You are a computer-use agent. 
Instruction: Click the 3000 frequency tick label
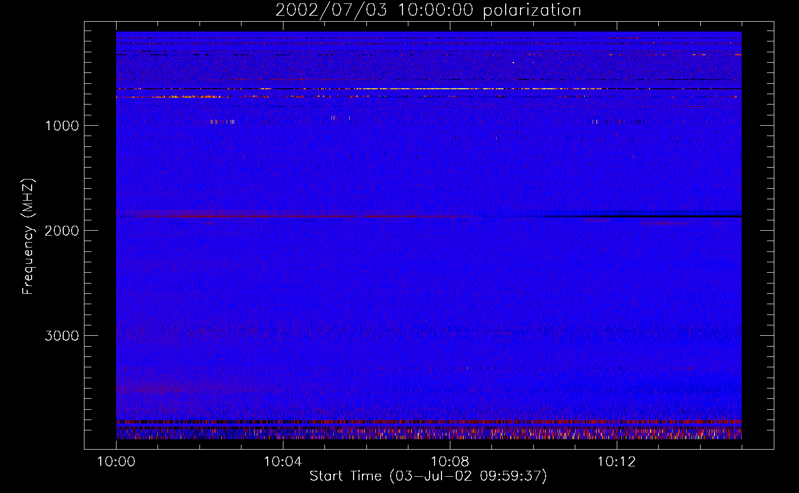coord(62,336)
